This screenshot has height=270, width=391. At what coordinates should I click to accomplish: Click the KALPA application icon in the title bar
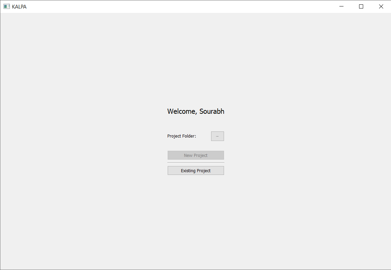coord(6,6)
